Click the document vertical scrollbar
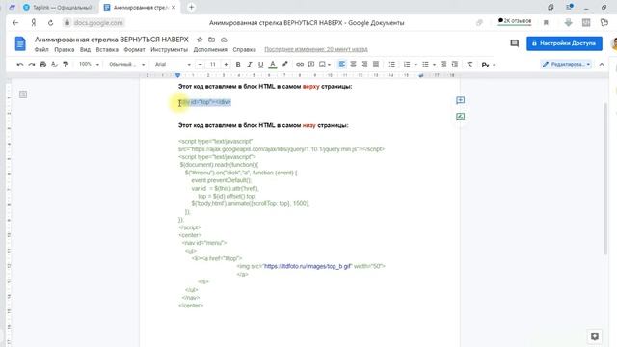617x347 pixels. click(606, 179)
